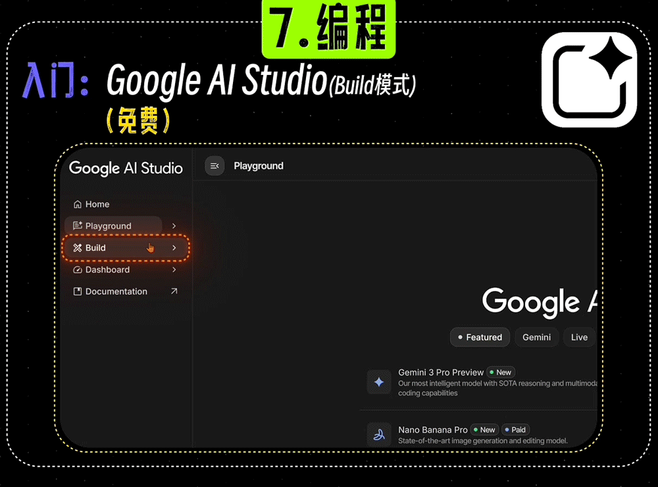Click the New badge on Gemini 3 Pro
Screen dimensions: 658x487
click(501, 372)
